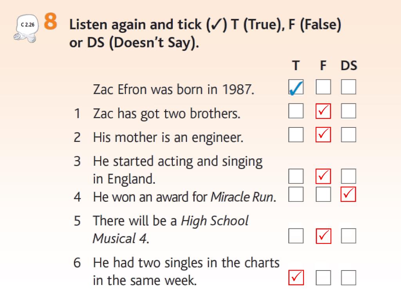Check DS box for mother is an engineer
This screenshot has width=401, height=301.
point(348,135)
